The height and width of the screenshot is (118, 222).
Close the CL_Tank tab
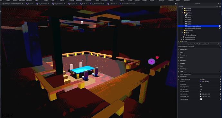tap(77, 4)
